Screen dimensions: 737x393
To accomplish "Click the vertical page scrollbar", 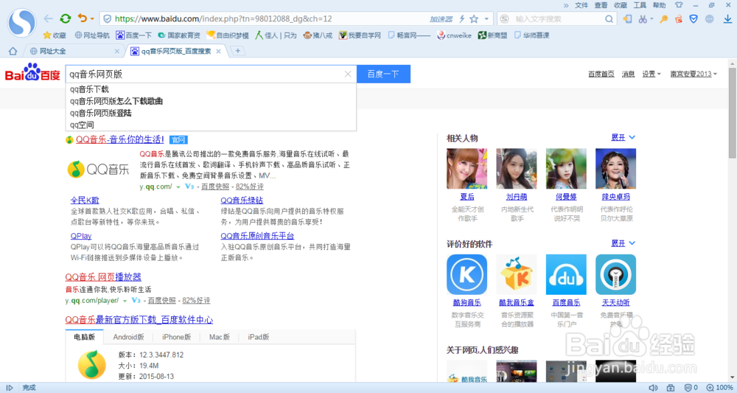I will (x=732, y=113).
